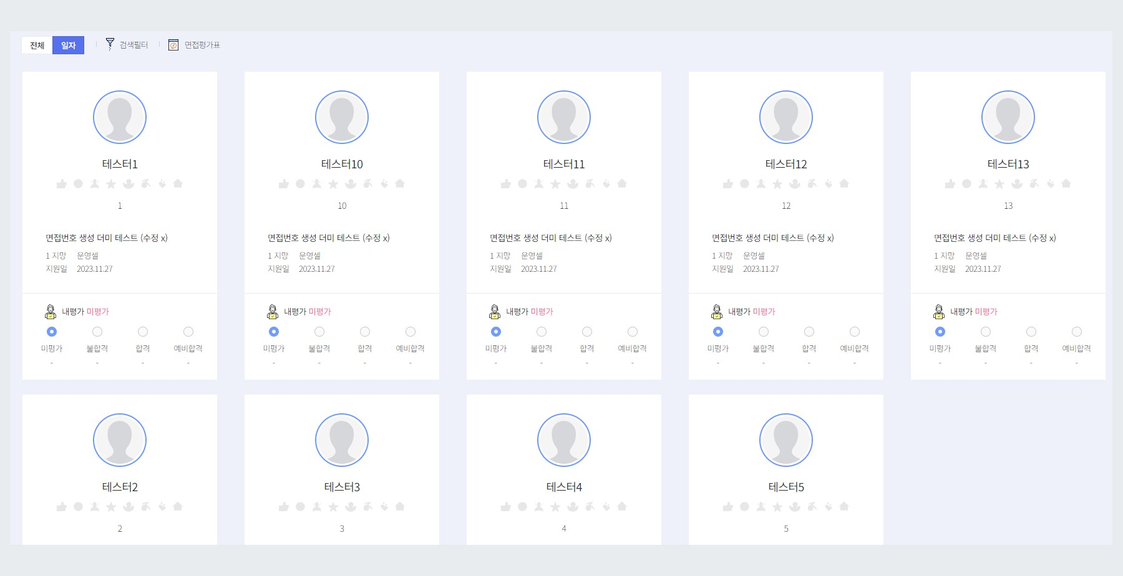Select 불합격 radio for 테스터13
The width and height of the screenshot is (1123, 576).
pos(986,332)
